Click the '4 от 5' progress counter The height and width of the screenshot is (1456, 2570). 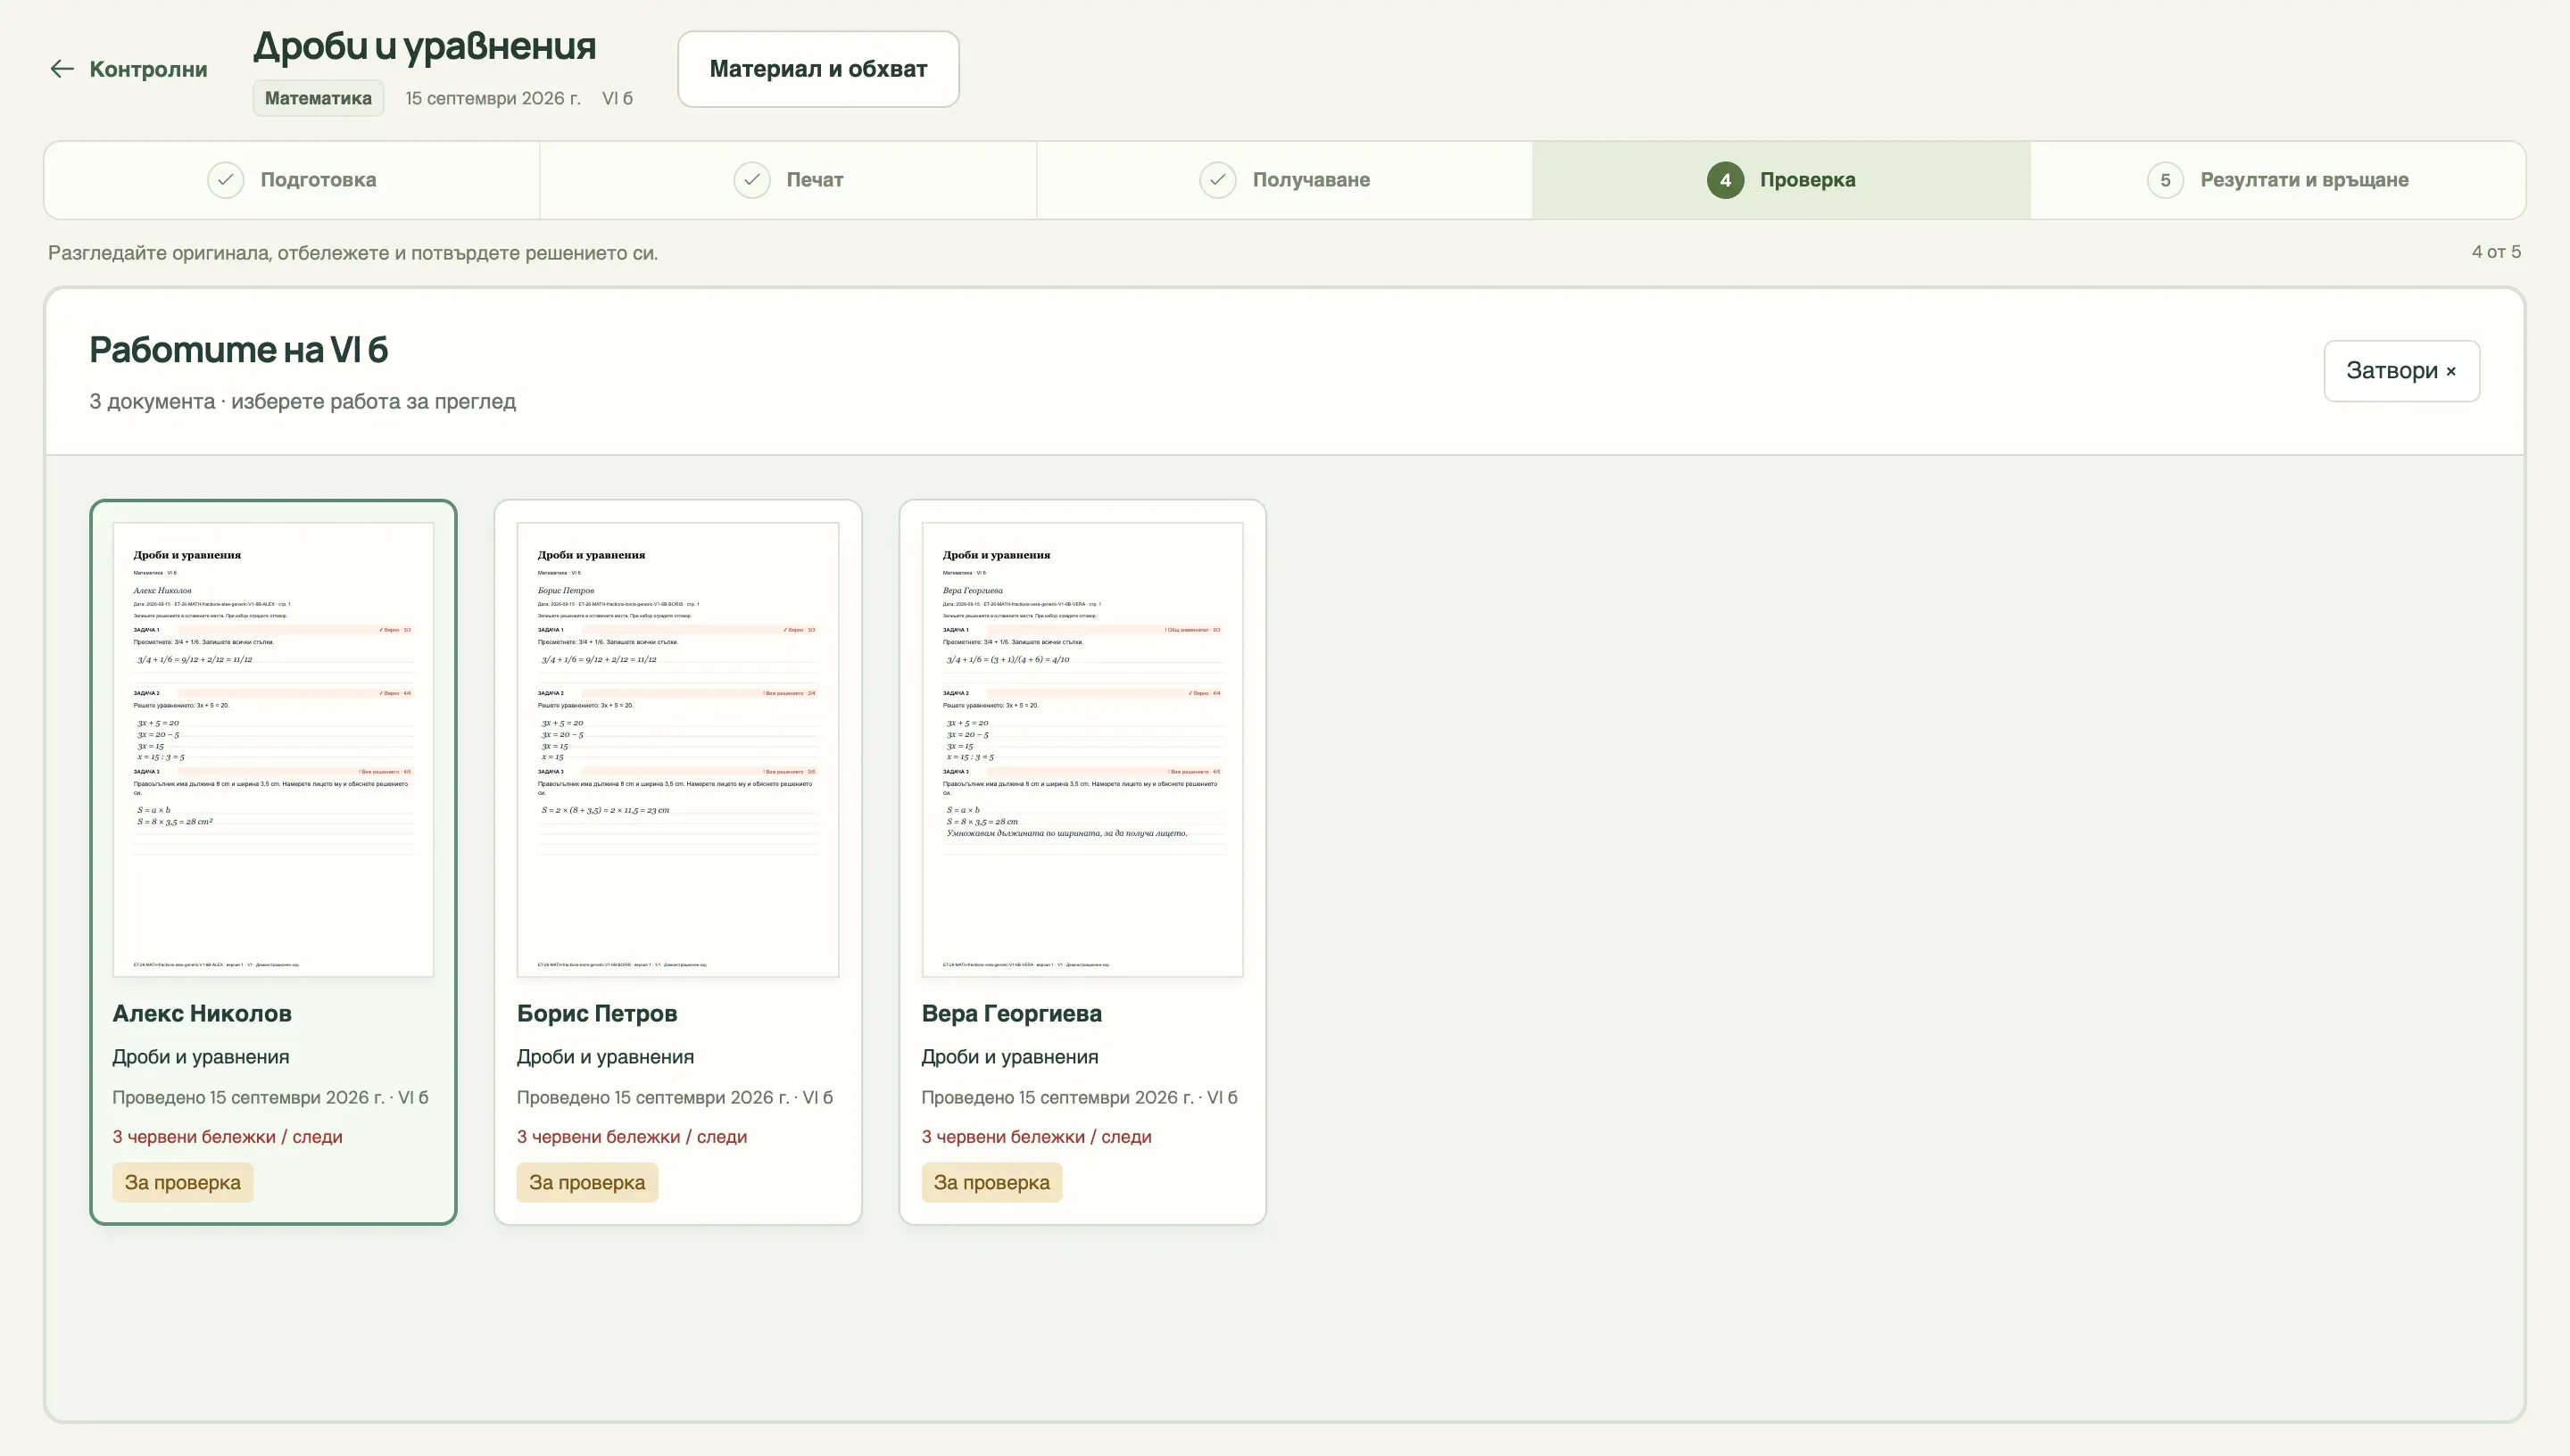[2496, 252]
